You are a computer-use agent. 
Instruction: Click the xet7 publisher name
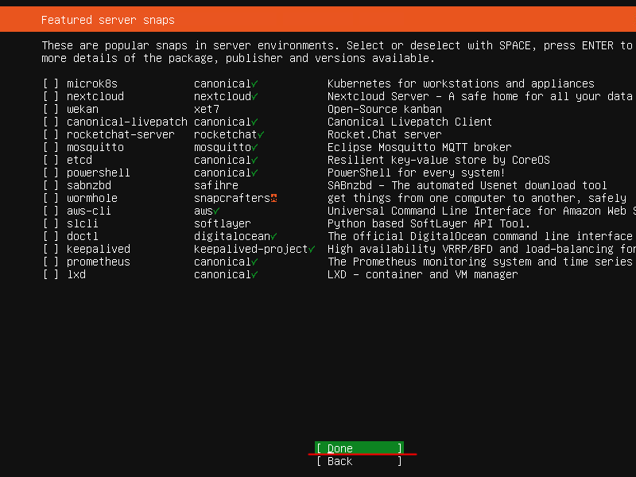[x=207, y=109]
